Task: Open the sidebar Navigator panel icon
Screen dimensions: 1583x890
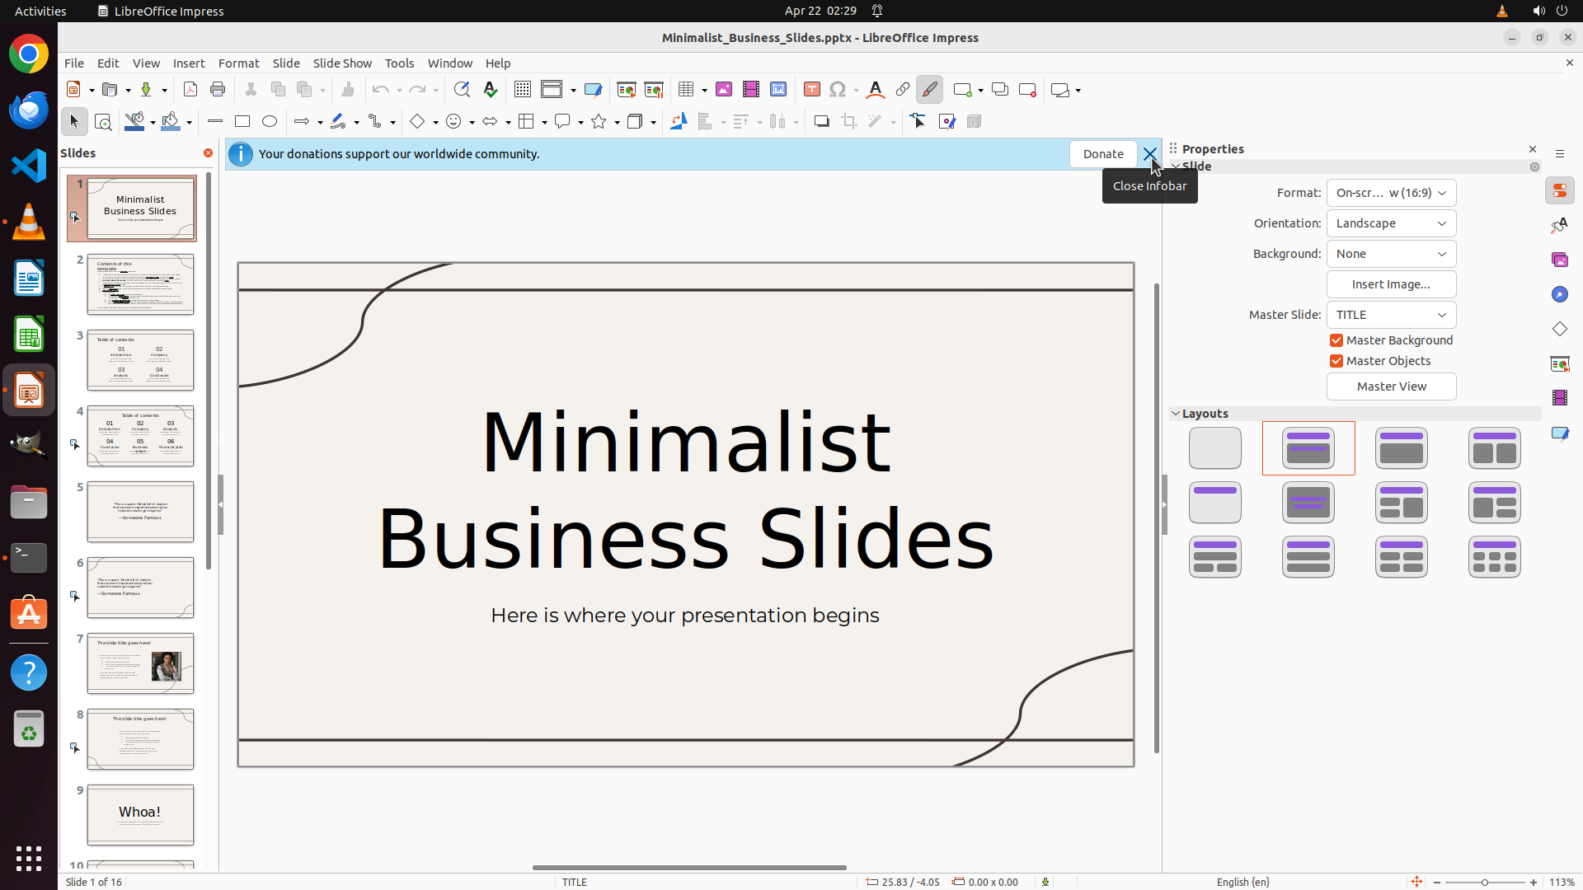Action: [1559, 295]
